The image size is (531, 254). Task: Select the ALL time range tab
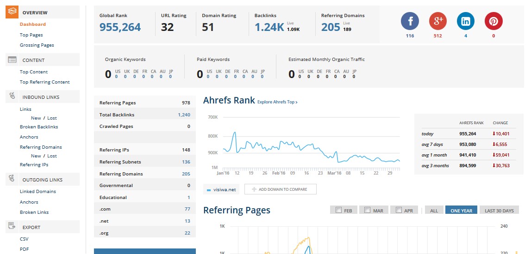(434, 210)
